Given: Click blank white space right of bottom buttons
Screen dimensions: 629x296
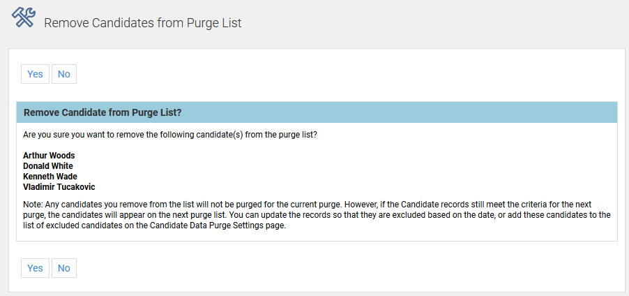Looking at the screenshot, I should [x=349, y=268].
